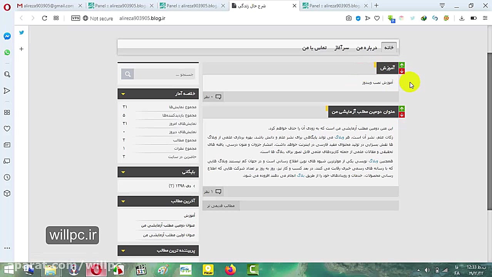Viewport: 492px width, 277px height.
Task: Collapse the خلاصه آمار panel
Action: pyautogui.click(x=123, y=93)
